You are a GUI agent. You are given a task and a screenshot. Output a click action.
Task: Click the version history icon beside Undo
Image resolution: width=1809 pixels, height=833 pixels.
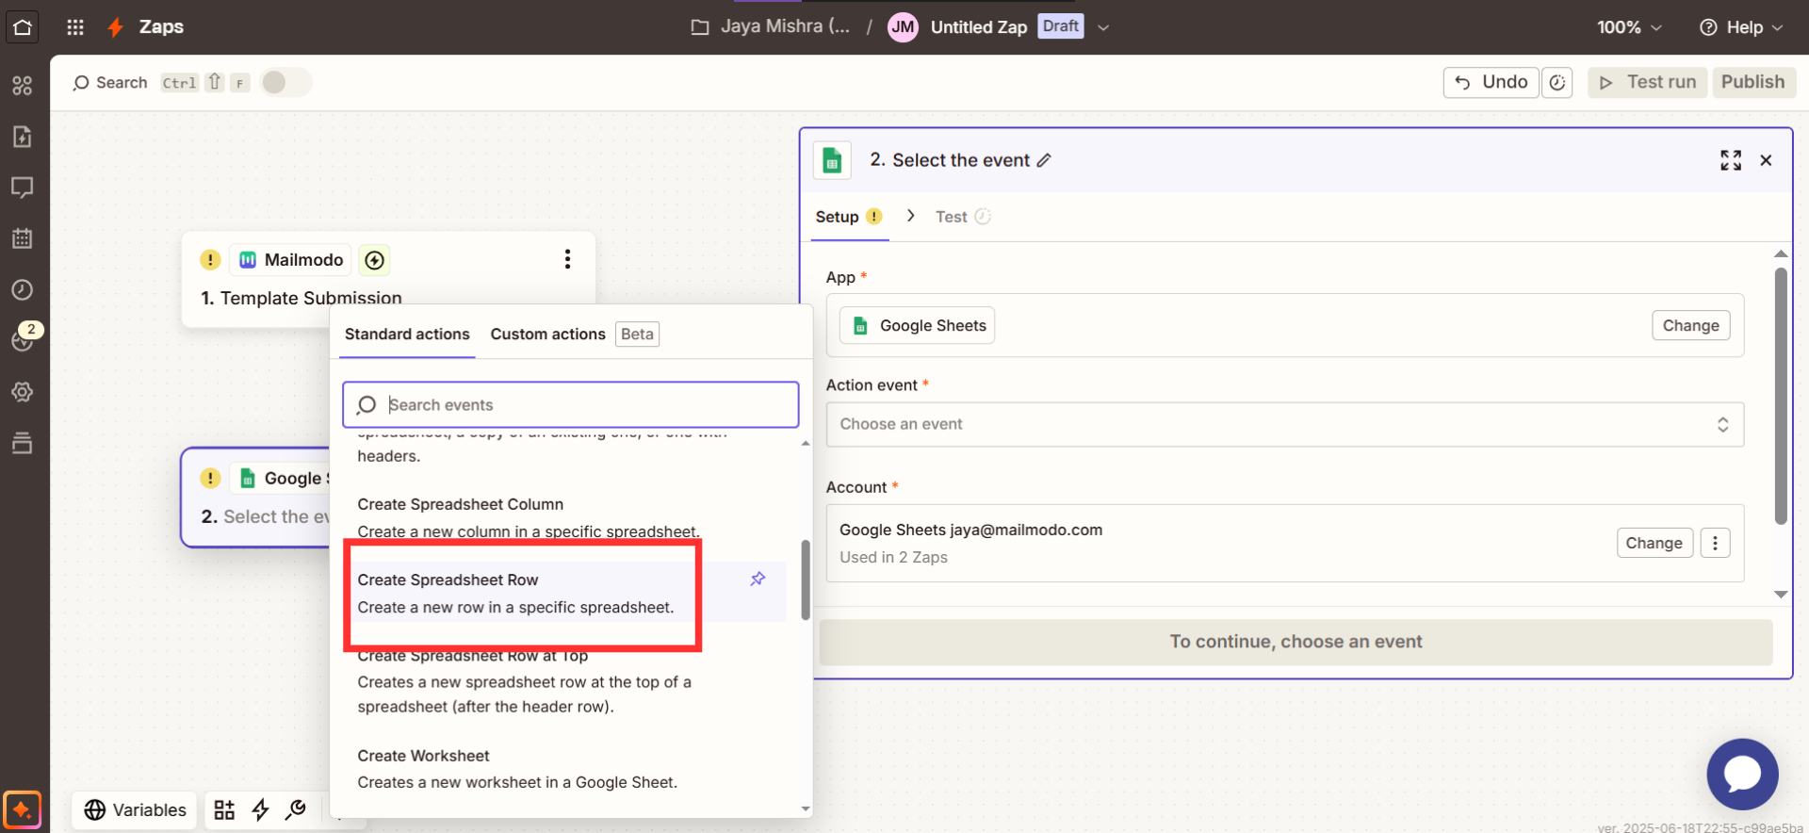(x=1557, y=83)
